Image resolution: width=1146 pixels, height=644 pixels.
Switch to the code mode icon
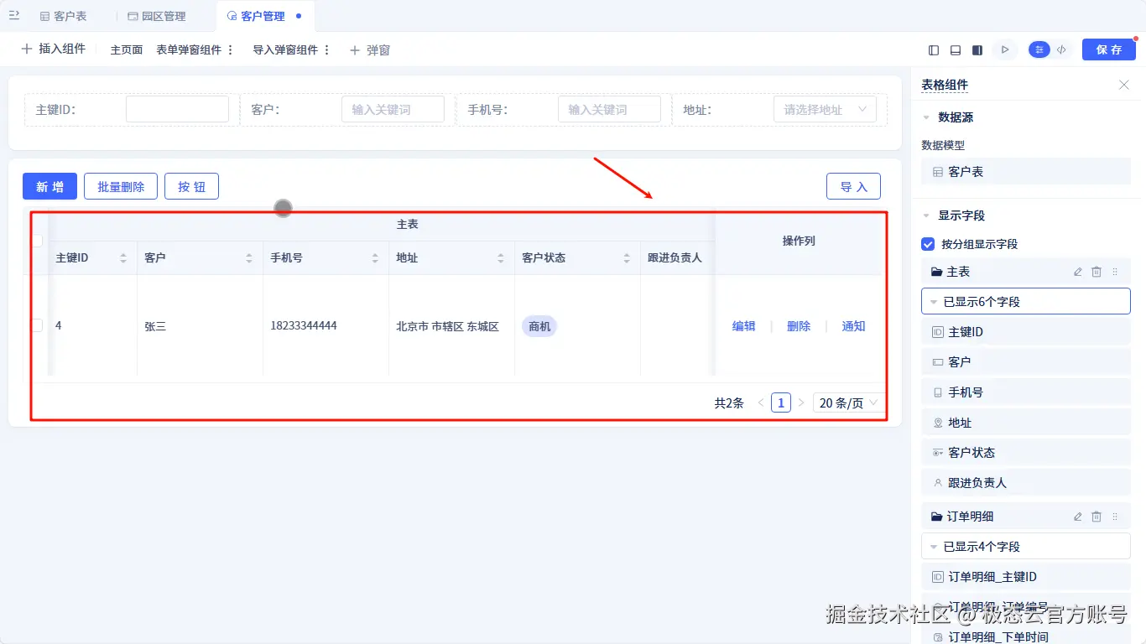coord(1061,50)
